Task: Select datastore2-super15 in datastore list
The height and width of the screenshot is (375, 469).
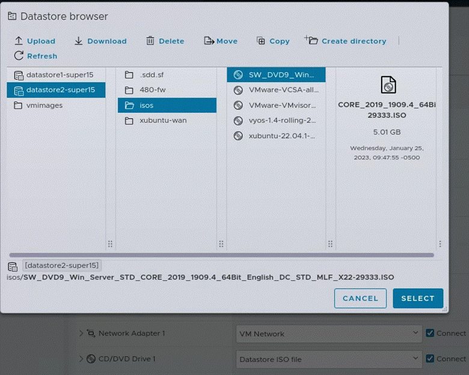Action: pyautogui.click(x=57, y=90)
